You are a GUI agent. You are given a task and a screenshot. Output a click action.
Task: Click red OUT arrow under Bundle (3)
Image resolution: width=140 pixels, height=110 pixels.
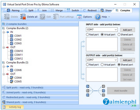pyautogui.click(x=8, y=74)
